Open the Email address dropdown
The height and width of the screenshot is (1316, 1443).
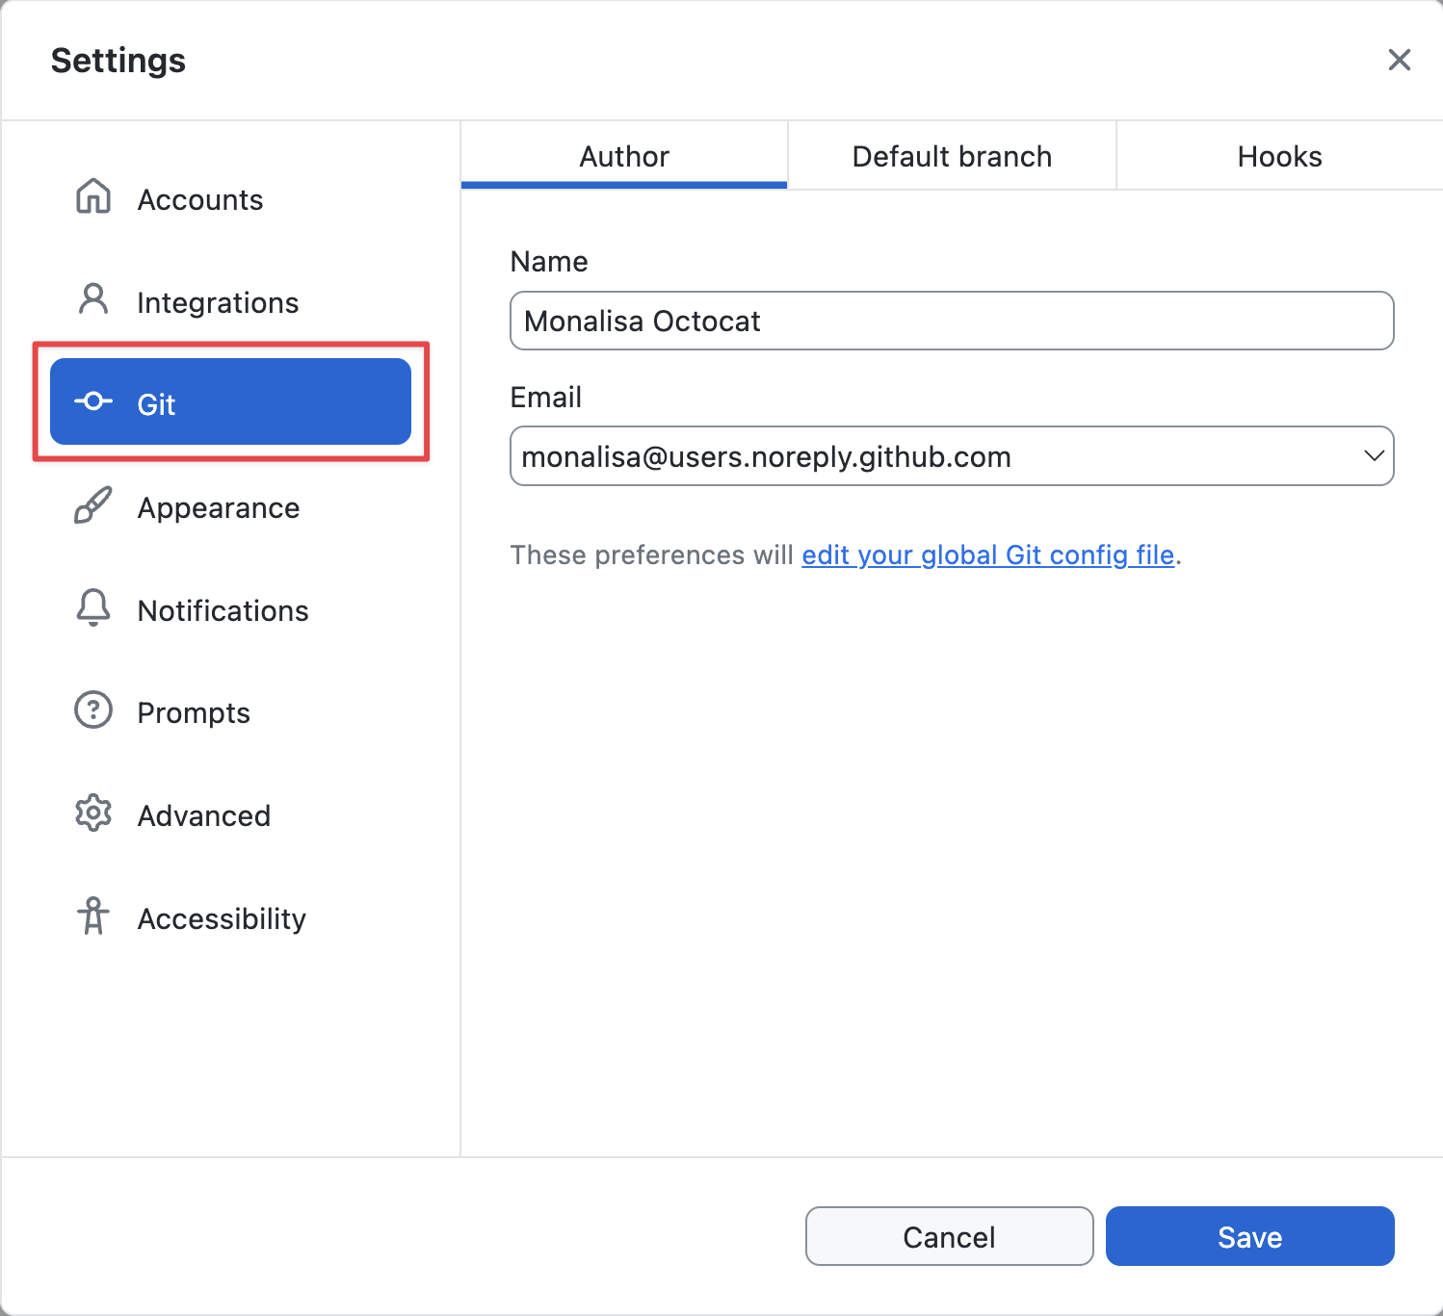click(x=952, y=455)
